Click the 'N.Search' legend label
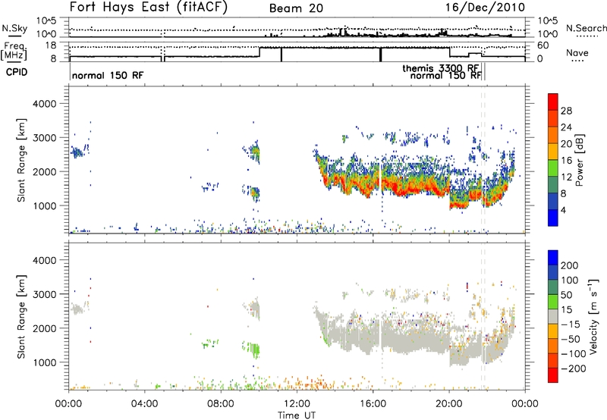Image resolution: width=607 pixels, height=420 pixels. 586,28
